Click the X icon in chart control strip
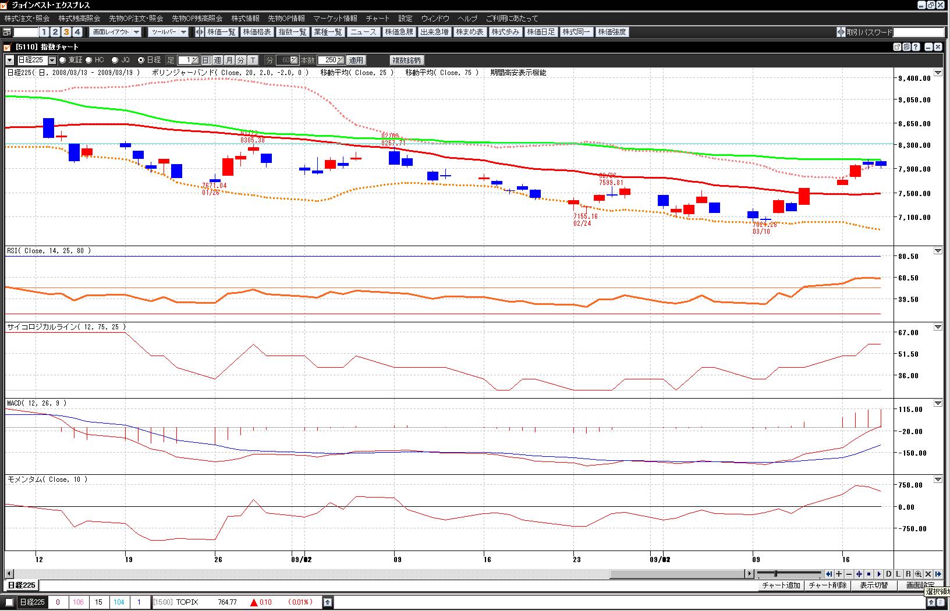This screenshot has width=950, height=611. click(928, 574)
